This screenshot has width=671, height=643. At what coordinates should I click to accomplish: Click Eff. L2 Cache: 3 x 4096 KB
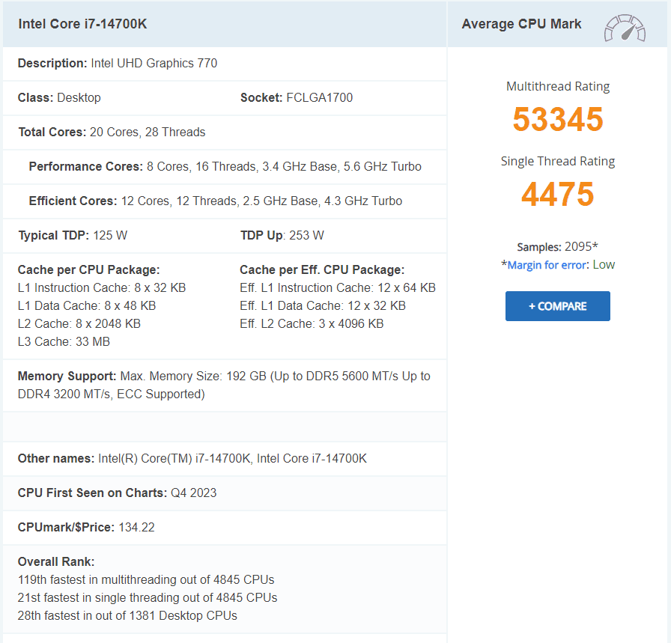[x=312, y=324]
